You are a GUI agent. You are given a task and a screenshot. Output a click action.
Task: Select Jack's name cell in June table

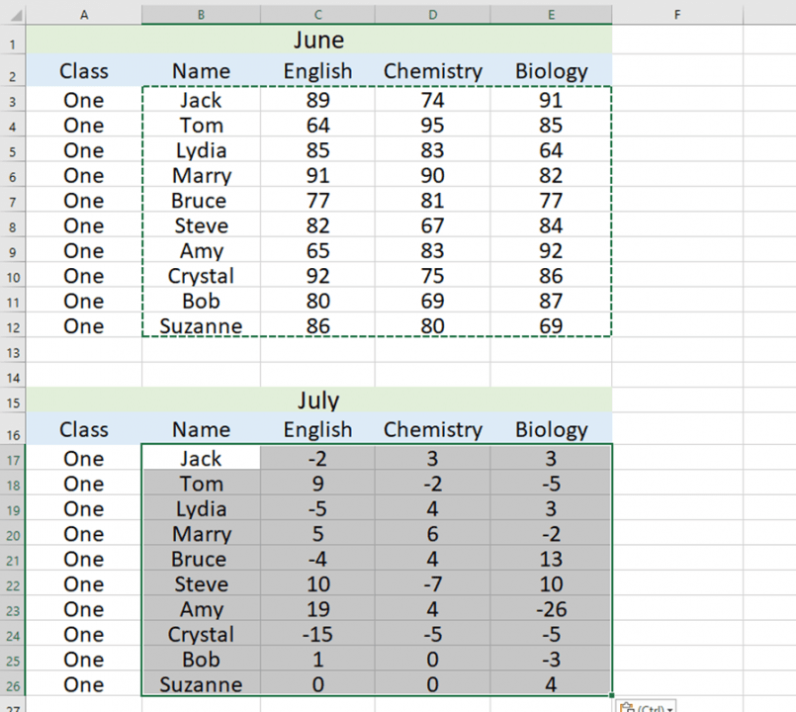coord(201,100)
